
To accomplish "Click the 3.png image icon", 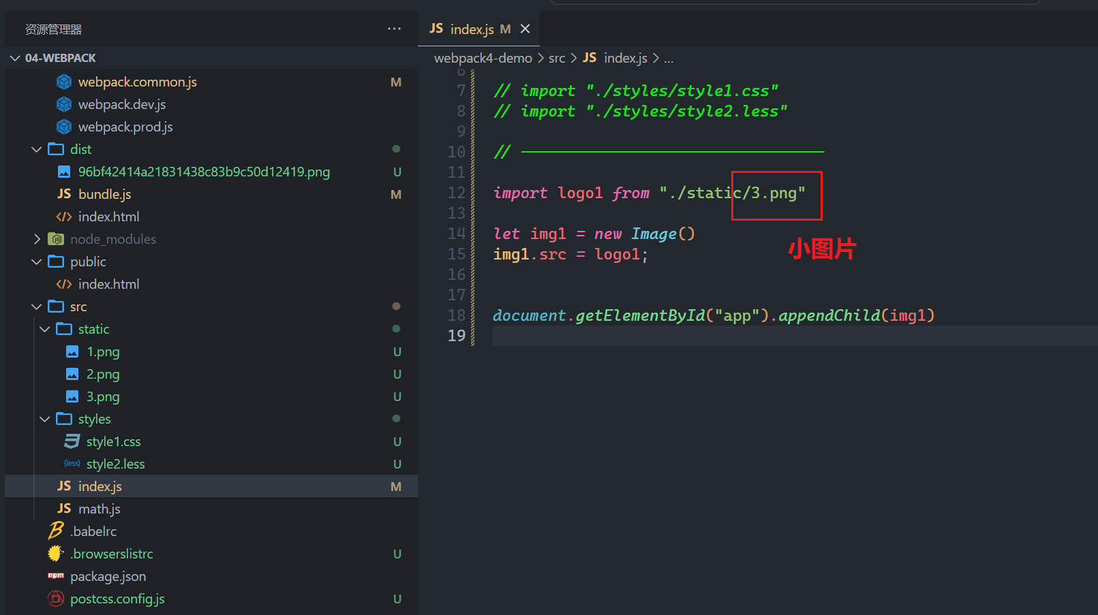I will point(72,396).
